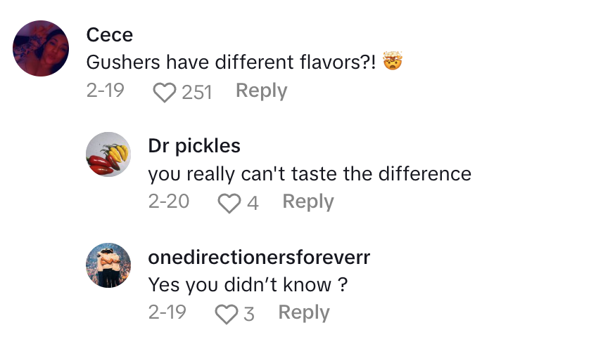Open the Cece username link

pos(109,34)
